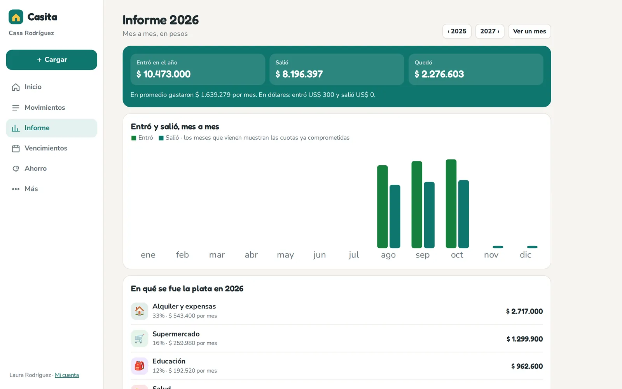The width and height of the screenshot is (622, 389).
Task: Select the Alquiler y expensas row
Action: 337,311
